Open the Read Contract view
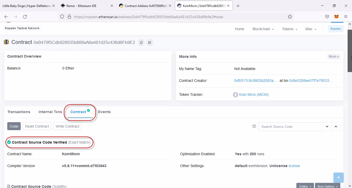352x188 pixels. [37, 126]
